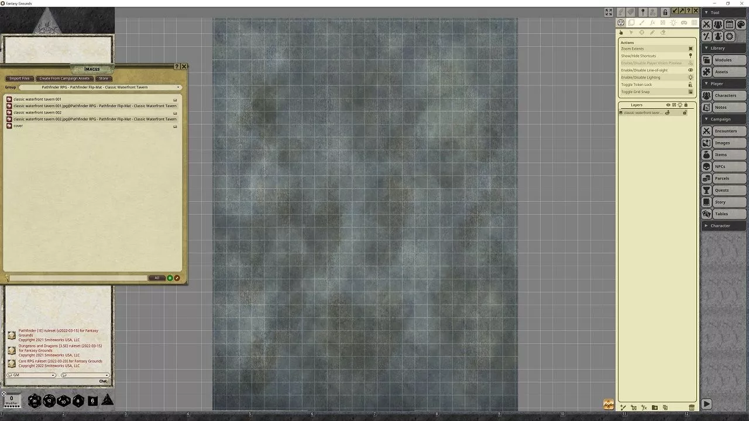Open Modules from the sidebar
Viewport: 749px width, 421px height.
click(x=724, y=60)
